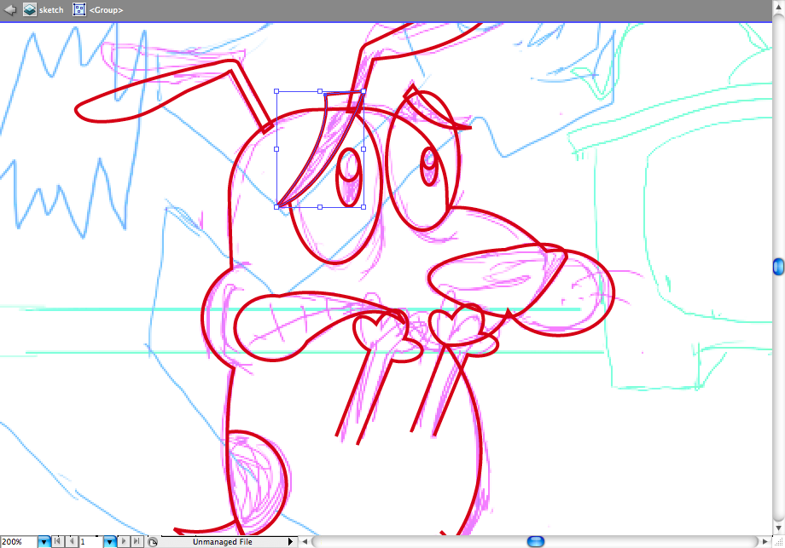Click the top-middle selection bounding box handle
The width and height of the screenshot is (785, 548).
(x=320, y=91)
